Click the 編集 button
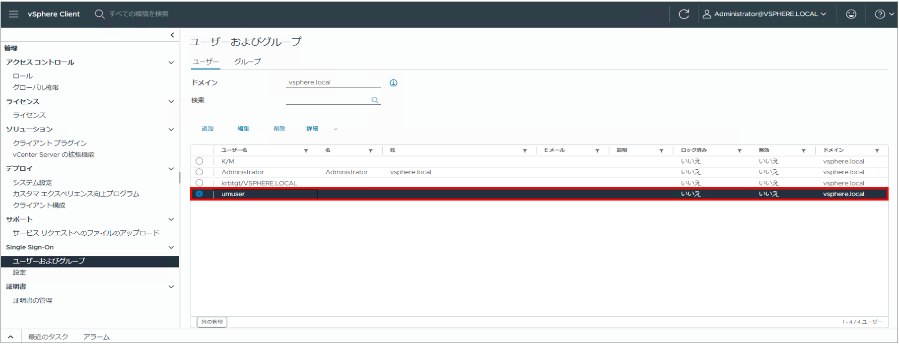Image resolution: width=899 pixels, height=344 pixels. 243,129
